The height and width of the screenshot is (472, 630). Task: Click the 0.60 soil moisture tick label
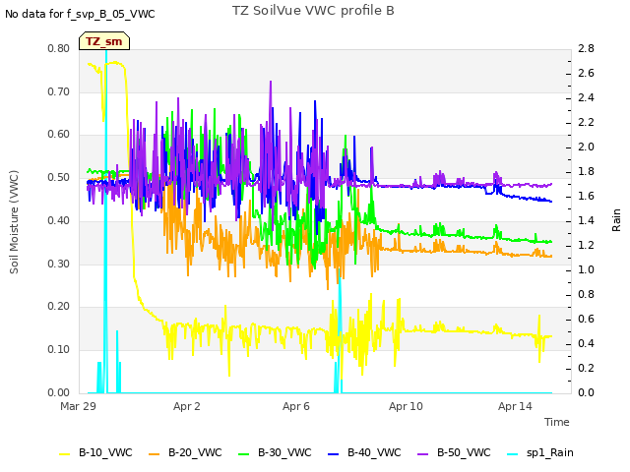(x=59, y=134)
